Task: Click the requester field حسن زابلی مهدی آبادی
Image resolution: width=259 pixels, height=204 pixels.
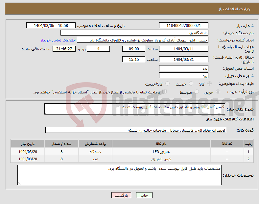Action: click(143, 40)
